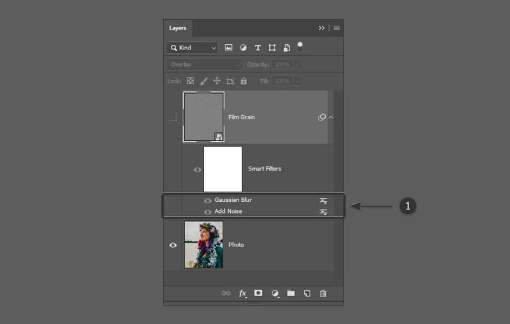Image resolution: width=510 pixels, height=324 pixels.
Task: Click Film Grain smart filter indicator icon
Action: [x=322, y=117]
